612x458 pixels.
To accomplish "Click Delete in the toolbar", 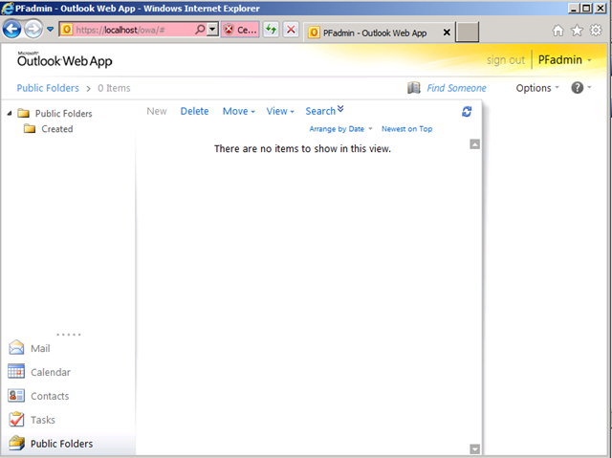I will click(194, 111).
